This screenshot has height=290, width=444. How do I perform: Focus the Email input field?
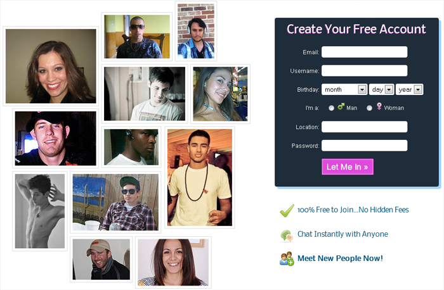[x=365, y=52]
